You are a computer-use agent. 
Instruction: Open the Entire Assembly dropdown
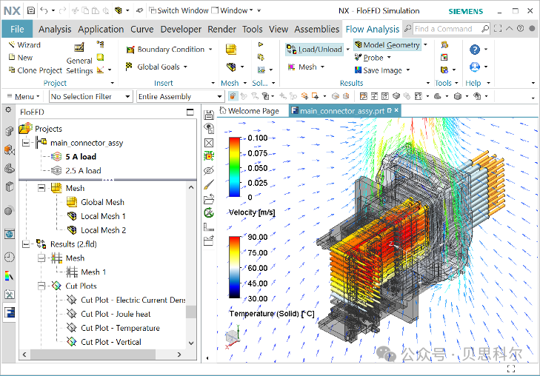(x=180, y=96)
